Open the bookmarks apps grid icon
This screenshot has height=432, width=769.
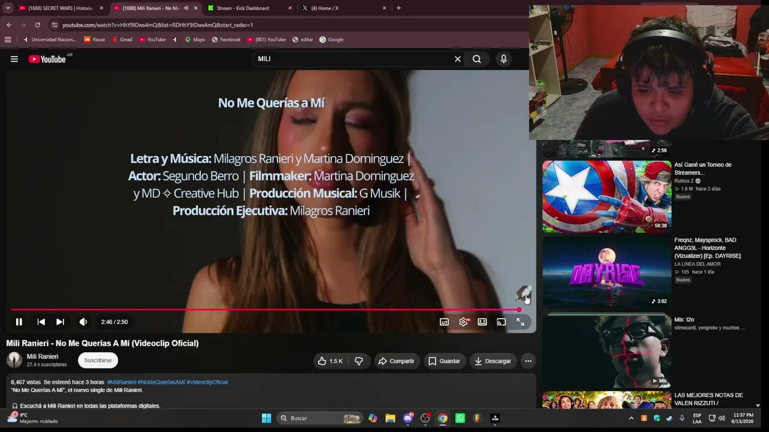[x=8, y=40]
